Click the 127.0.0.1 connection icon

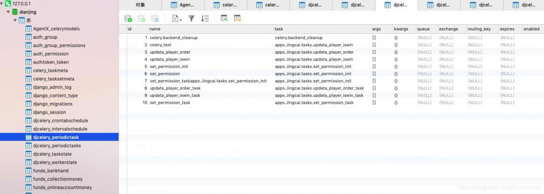pos(8,3)
